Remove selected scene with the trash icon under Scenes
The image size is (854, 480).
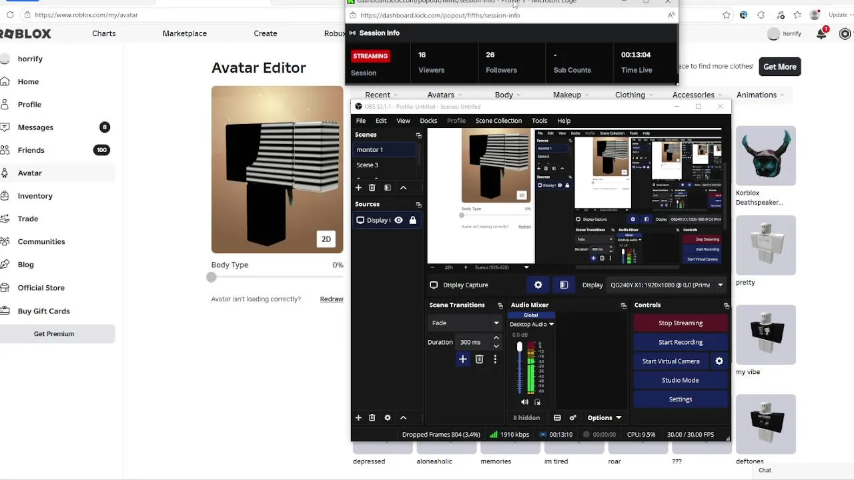[372, 188]
